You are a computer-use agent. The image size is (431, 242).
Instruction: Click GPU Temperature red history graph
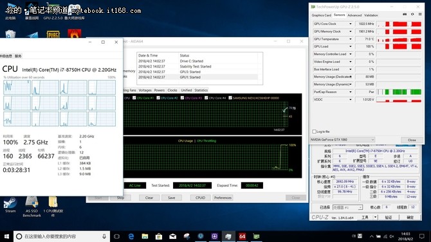399,39
